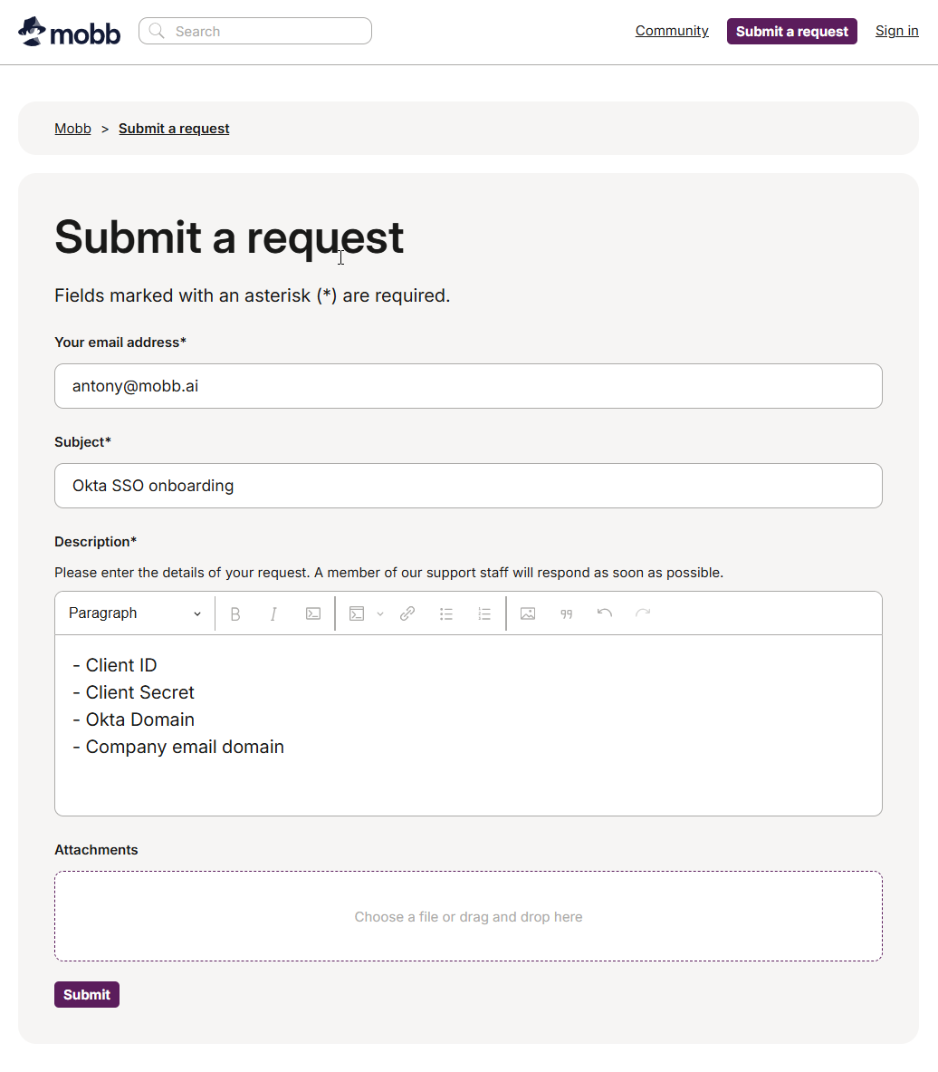This screenshot has height=1072, width=938.
Task: Toggle bold formatting in description editor
Action: click(x=235, y=613)
